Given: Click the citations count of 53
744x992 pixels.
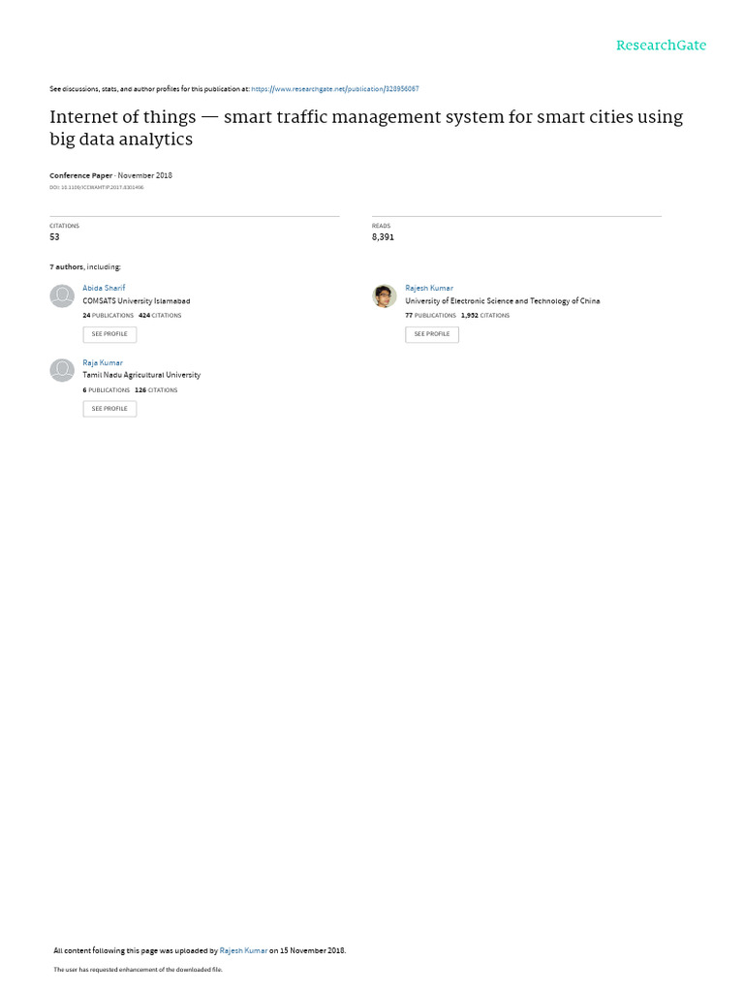Looking at the screenshot, I should pyautogui.click(x=54, y=237).
